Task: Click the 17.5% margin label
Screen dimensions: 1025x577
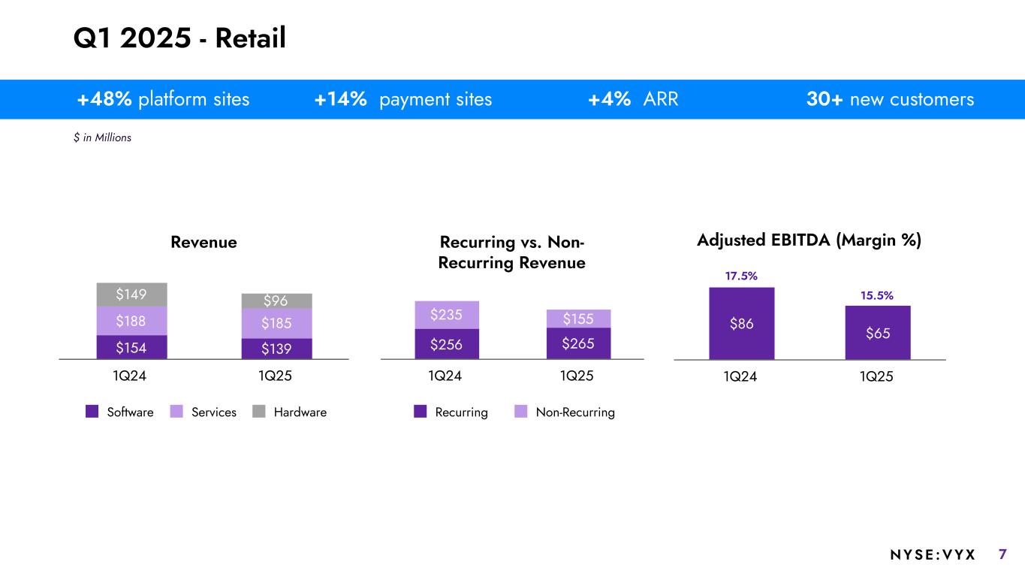Action: point(741,276)
